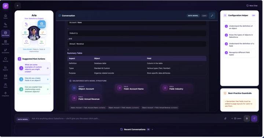Click the 'Standard & Custom' table cell

(102, 68)
